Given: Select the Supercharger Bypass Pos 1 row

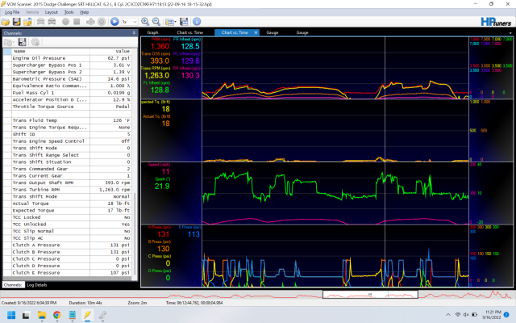Looking at the screenshot, I should tap(67, 65).
